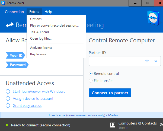
Task: Click circle beside Grant easy access
Action: point(8,106)
